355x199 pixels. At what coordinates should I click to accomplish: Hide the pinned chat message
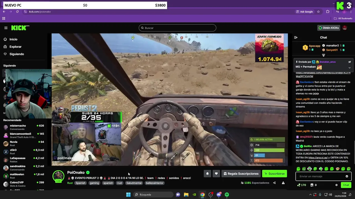coord(349,62)
